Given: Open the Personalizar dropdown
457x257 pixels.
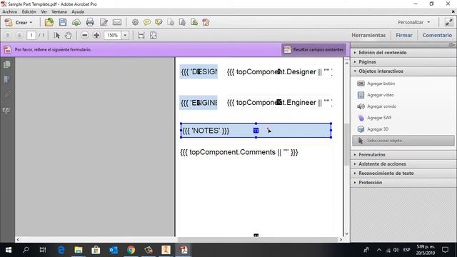Looking at the screenshot, I should click(x=414, y=22).
